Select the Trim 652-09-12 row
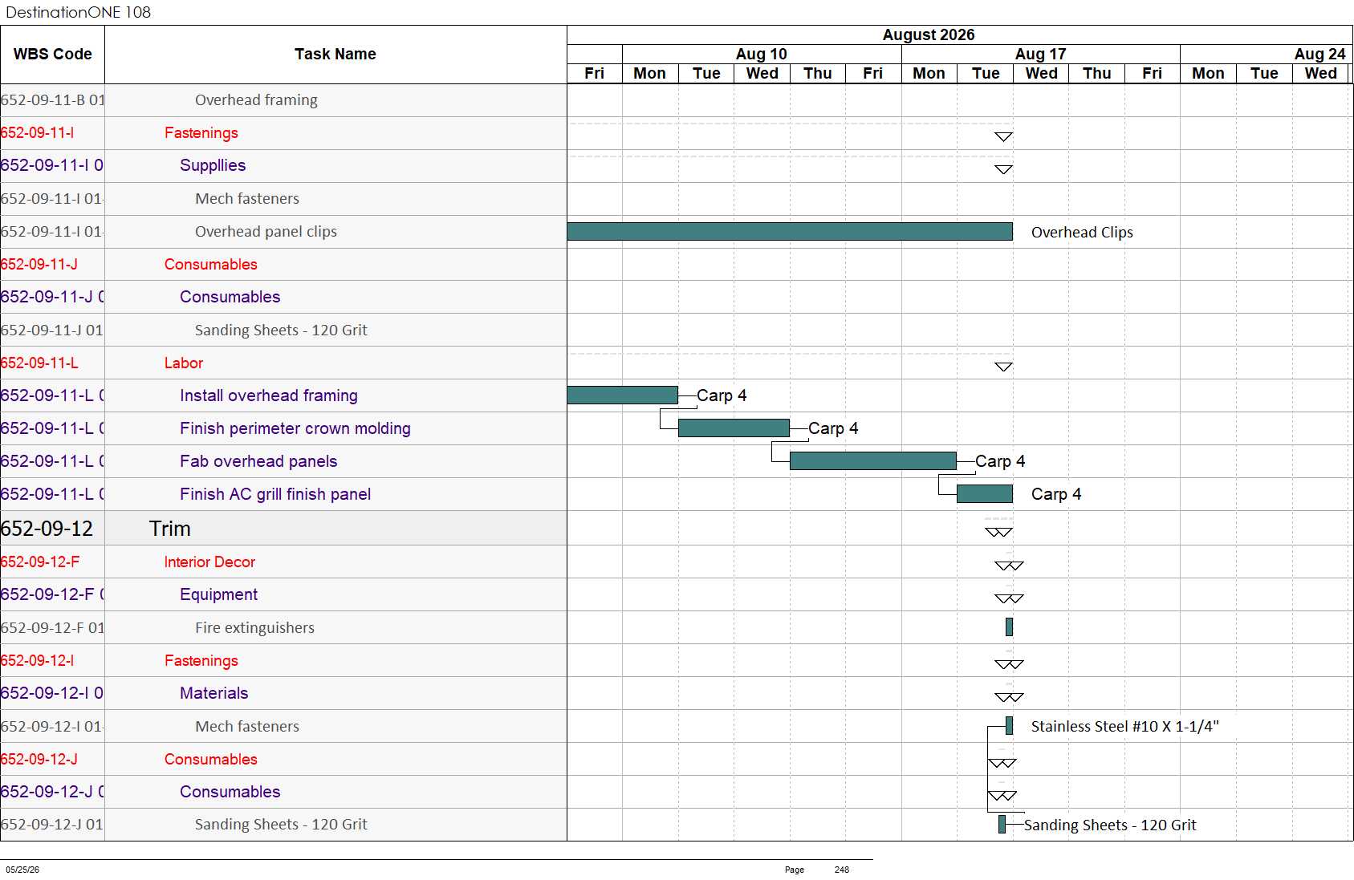 283,529
